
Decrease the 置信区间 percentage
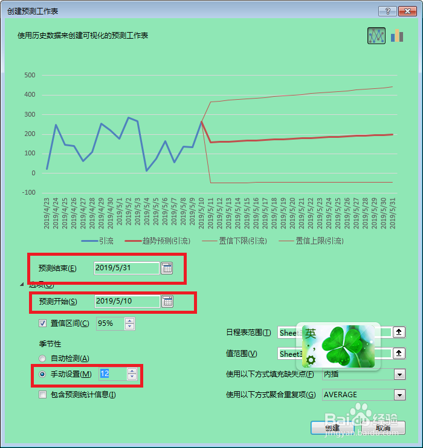pos(130,326)
